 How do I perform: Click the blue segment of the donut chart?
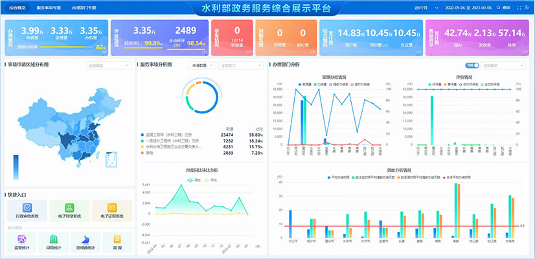pos(216,96)
